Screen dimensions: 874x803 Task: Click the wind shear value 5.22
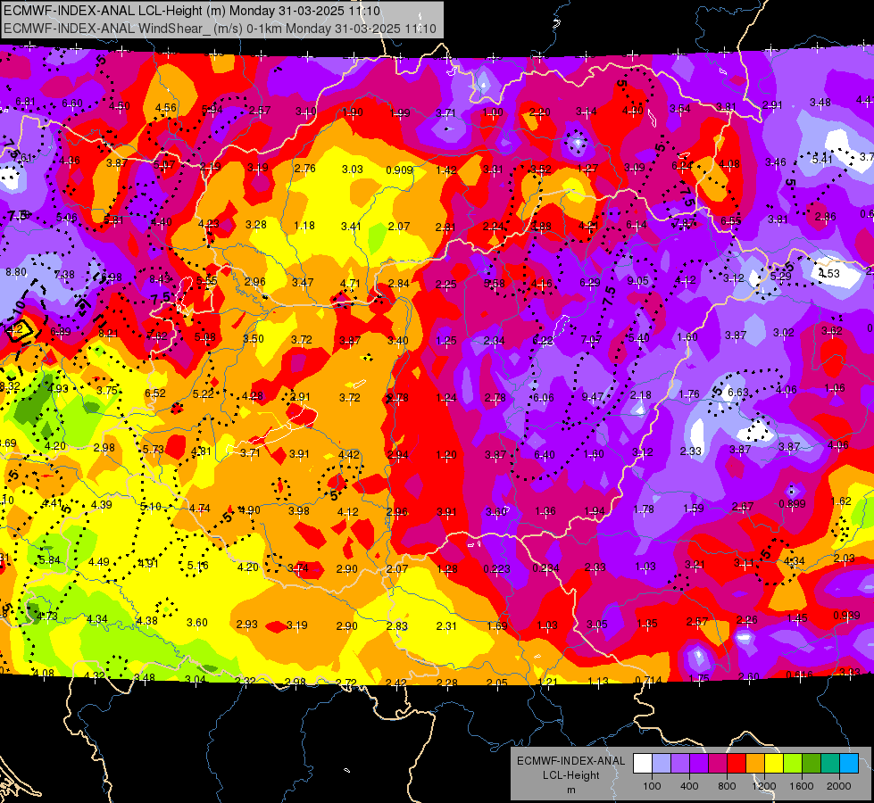pos(203,393)
